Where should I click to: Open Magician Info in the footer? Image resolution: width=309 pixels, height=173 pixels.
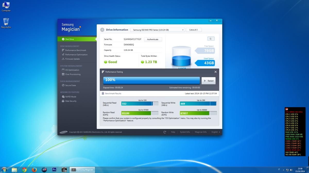(x=201, y=132)
